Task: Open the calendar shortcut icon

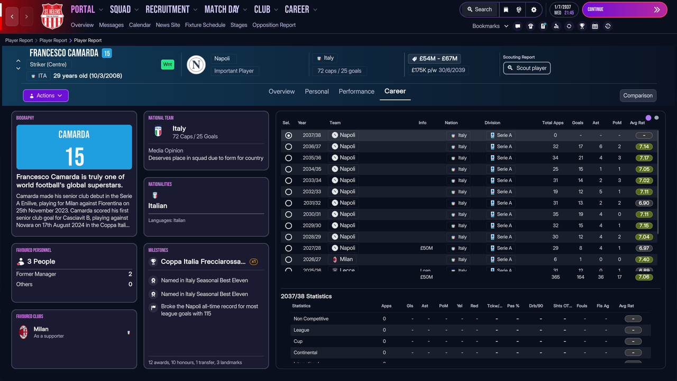Action: pyautogui.click(x=595, y=26)
